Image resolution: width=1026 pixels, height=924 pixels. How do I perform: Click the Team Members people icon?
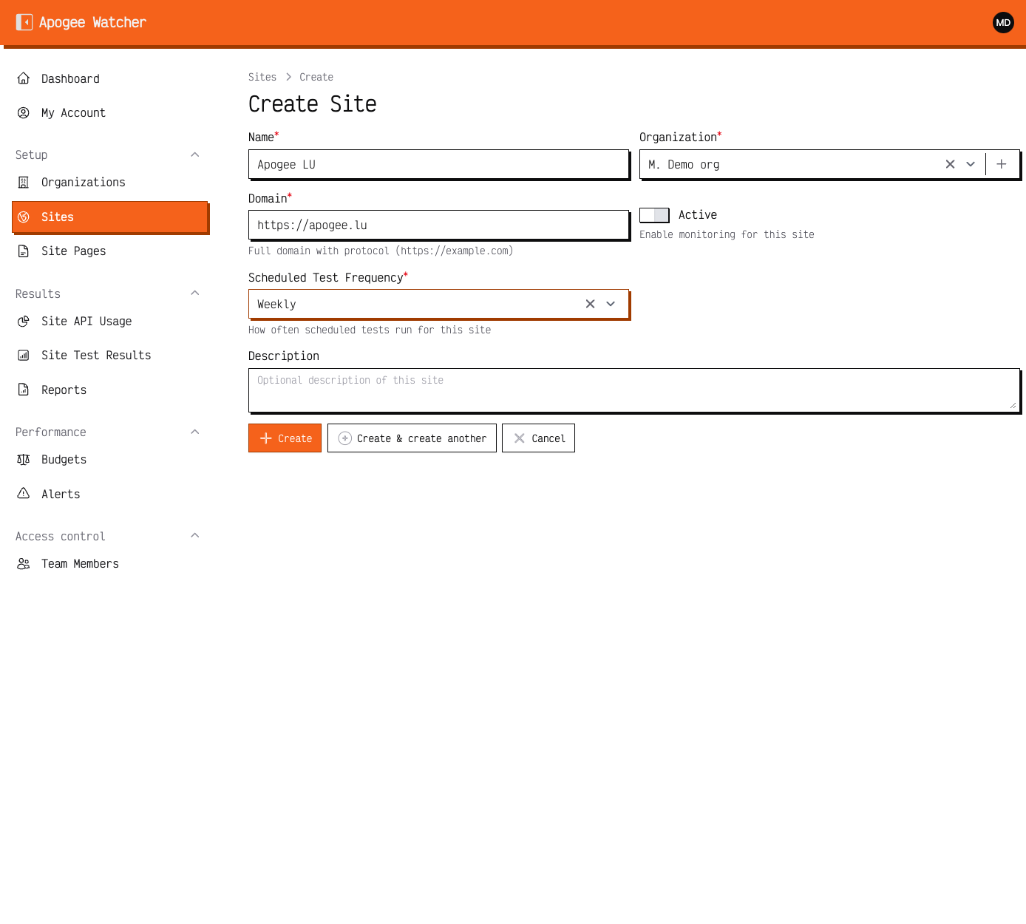pos(24,563)
